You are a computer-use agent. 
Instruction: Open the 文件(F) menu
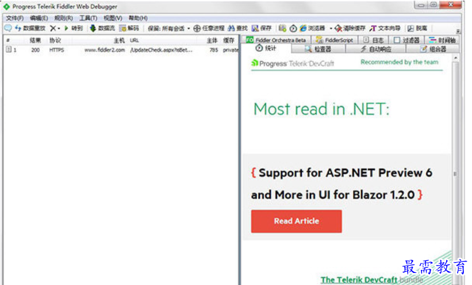pos(14,18)
